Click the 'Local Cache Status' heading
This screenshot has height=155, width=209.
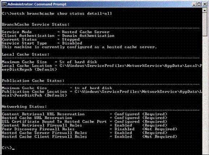pyautogui.click(x=26, y=54)
